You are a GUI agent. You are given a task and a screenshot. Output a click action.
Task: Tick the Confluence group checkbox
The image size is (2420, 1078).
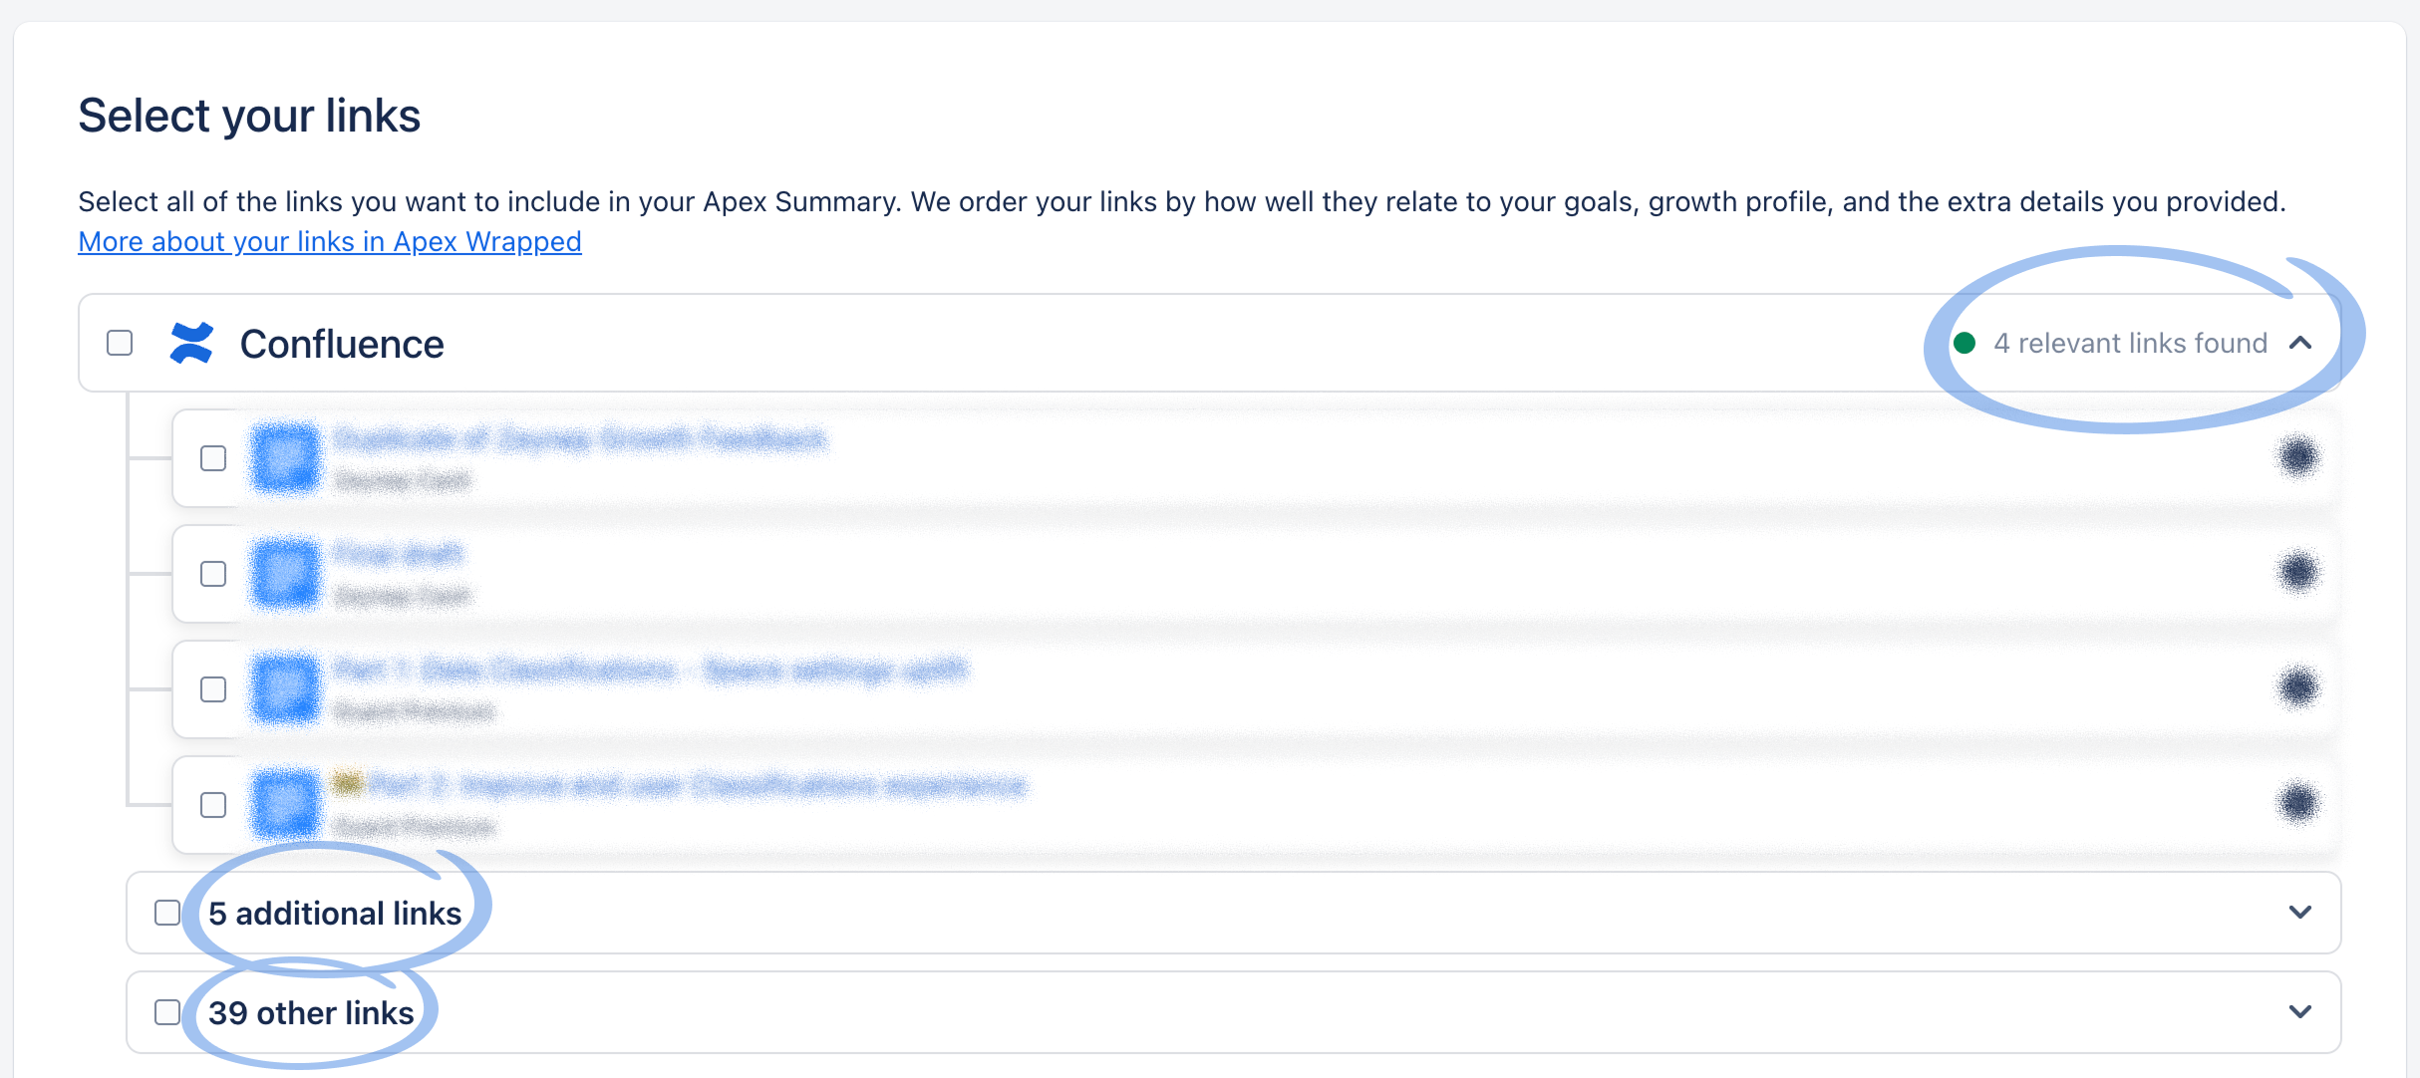click(120, 343)
